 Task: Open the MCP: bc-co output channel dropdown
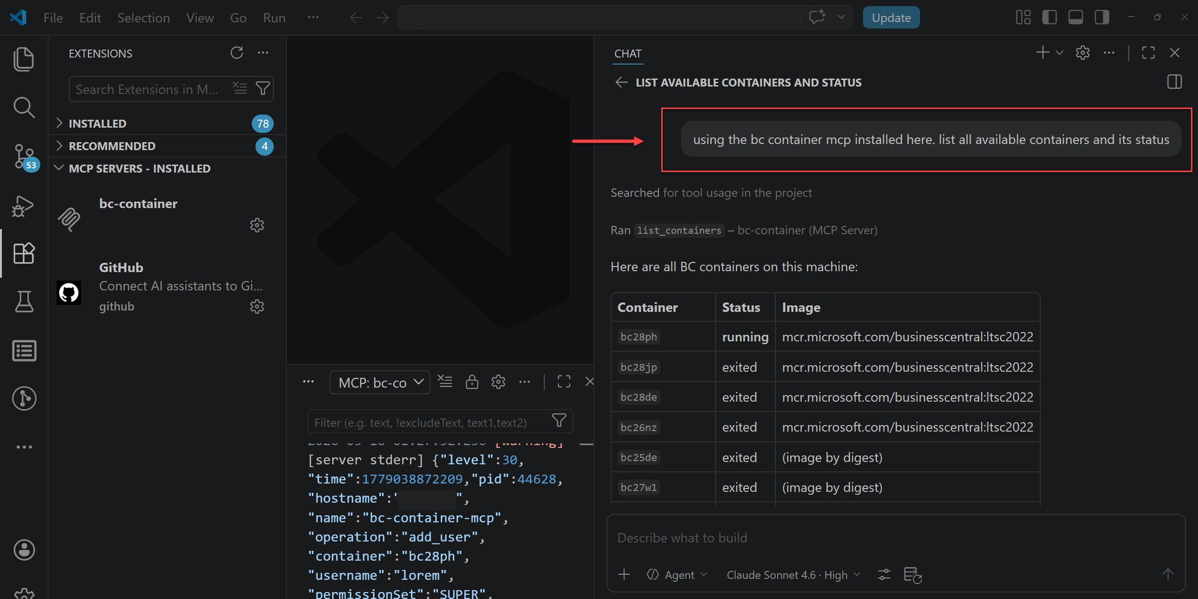coord(380,382)
